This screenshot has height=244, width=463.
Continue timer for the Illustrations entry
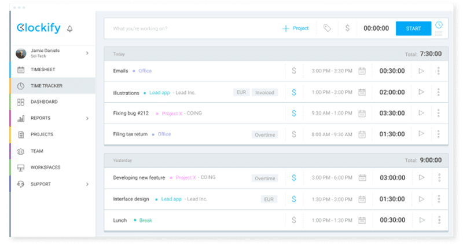point(421,92)
